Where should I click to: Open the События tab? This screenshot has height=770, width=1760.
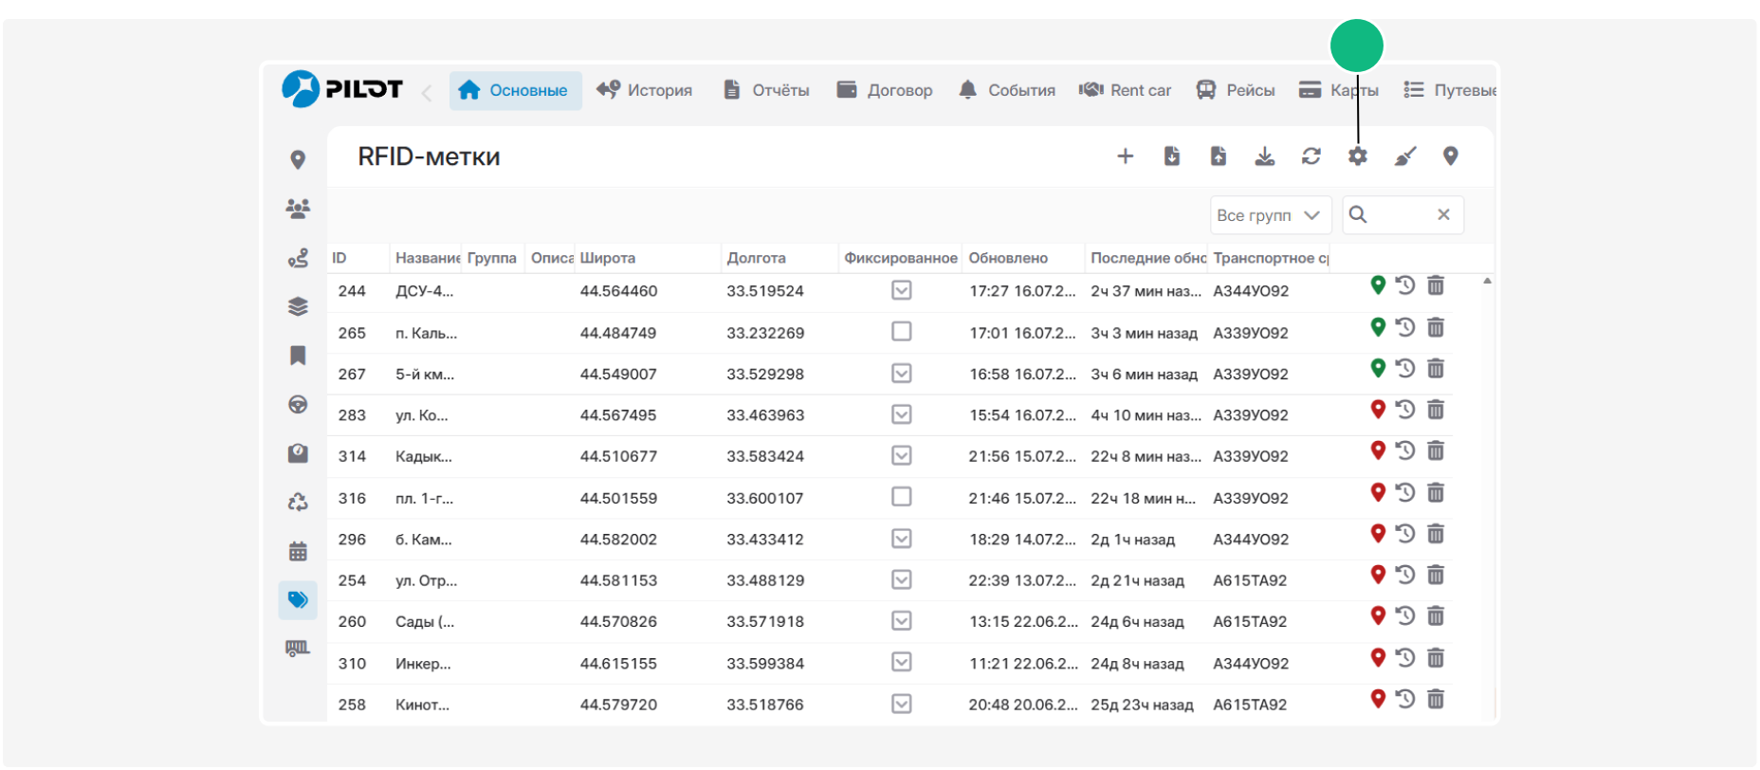pos(1006,91)
